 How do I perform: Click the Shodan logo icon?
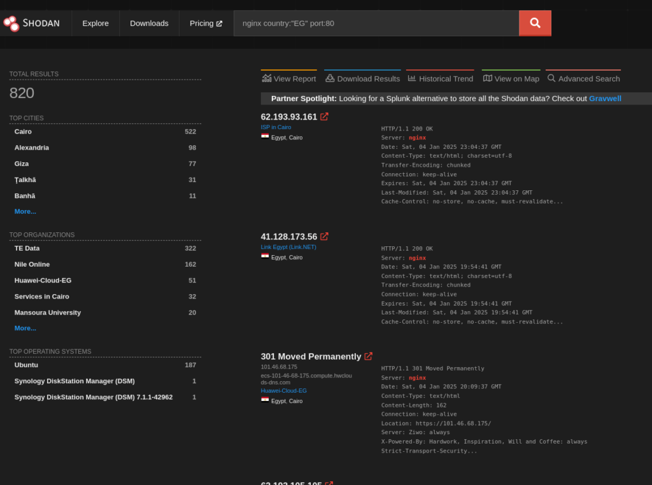coord(11,24)
